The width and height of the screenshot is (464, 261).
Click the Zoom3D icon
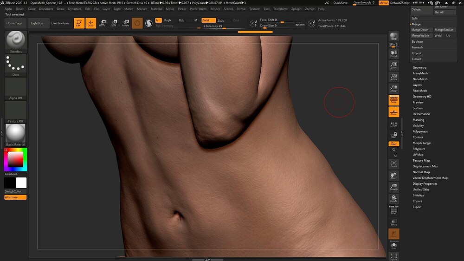394,187
